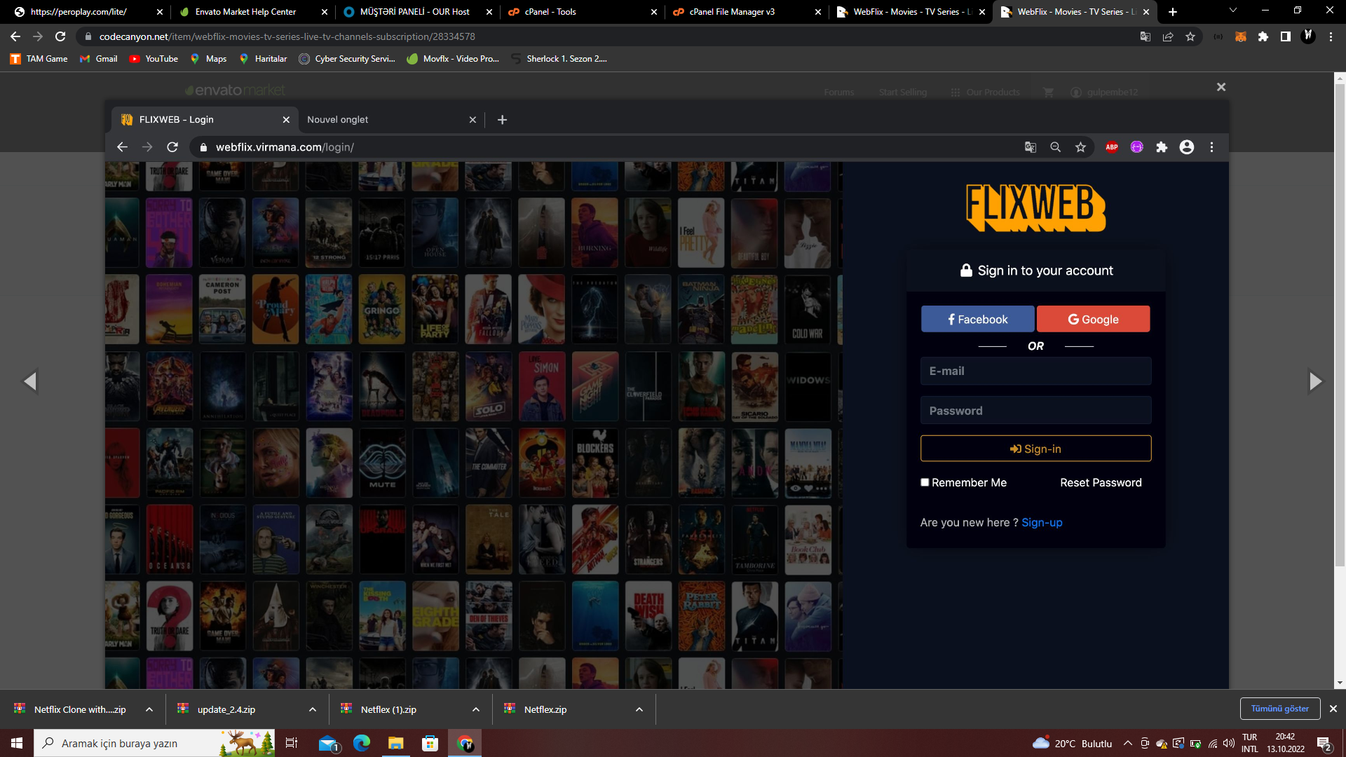
Task: Click the Facebook sign-in button
Action: [977, 319]
